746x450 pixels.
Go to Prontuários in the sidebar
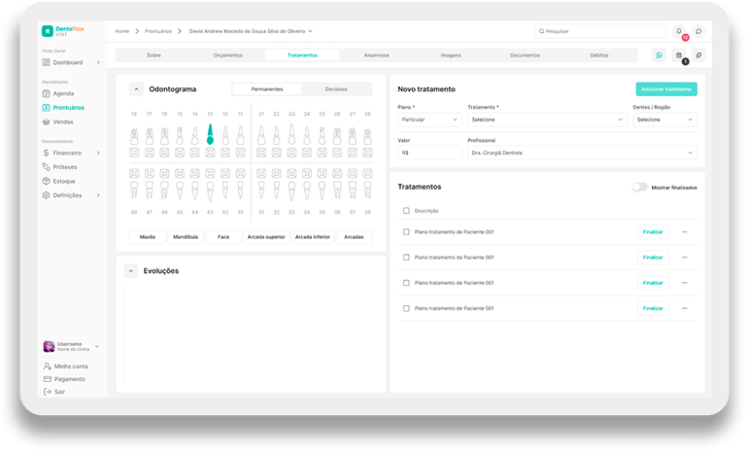[63, 108]
